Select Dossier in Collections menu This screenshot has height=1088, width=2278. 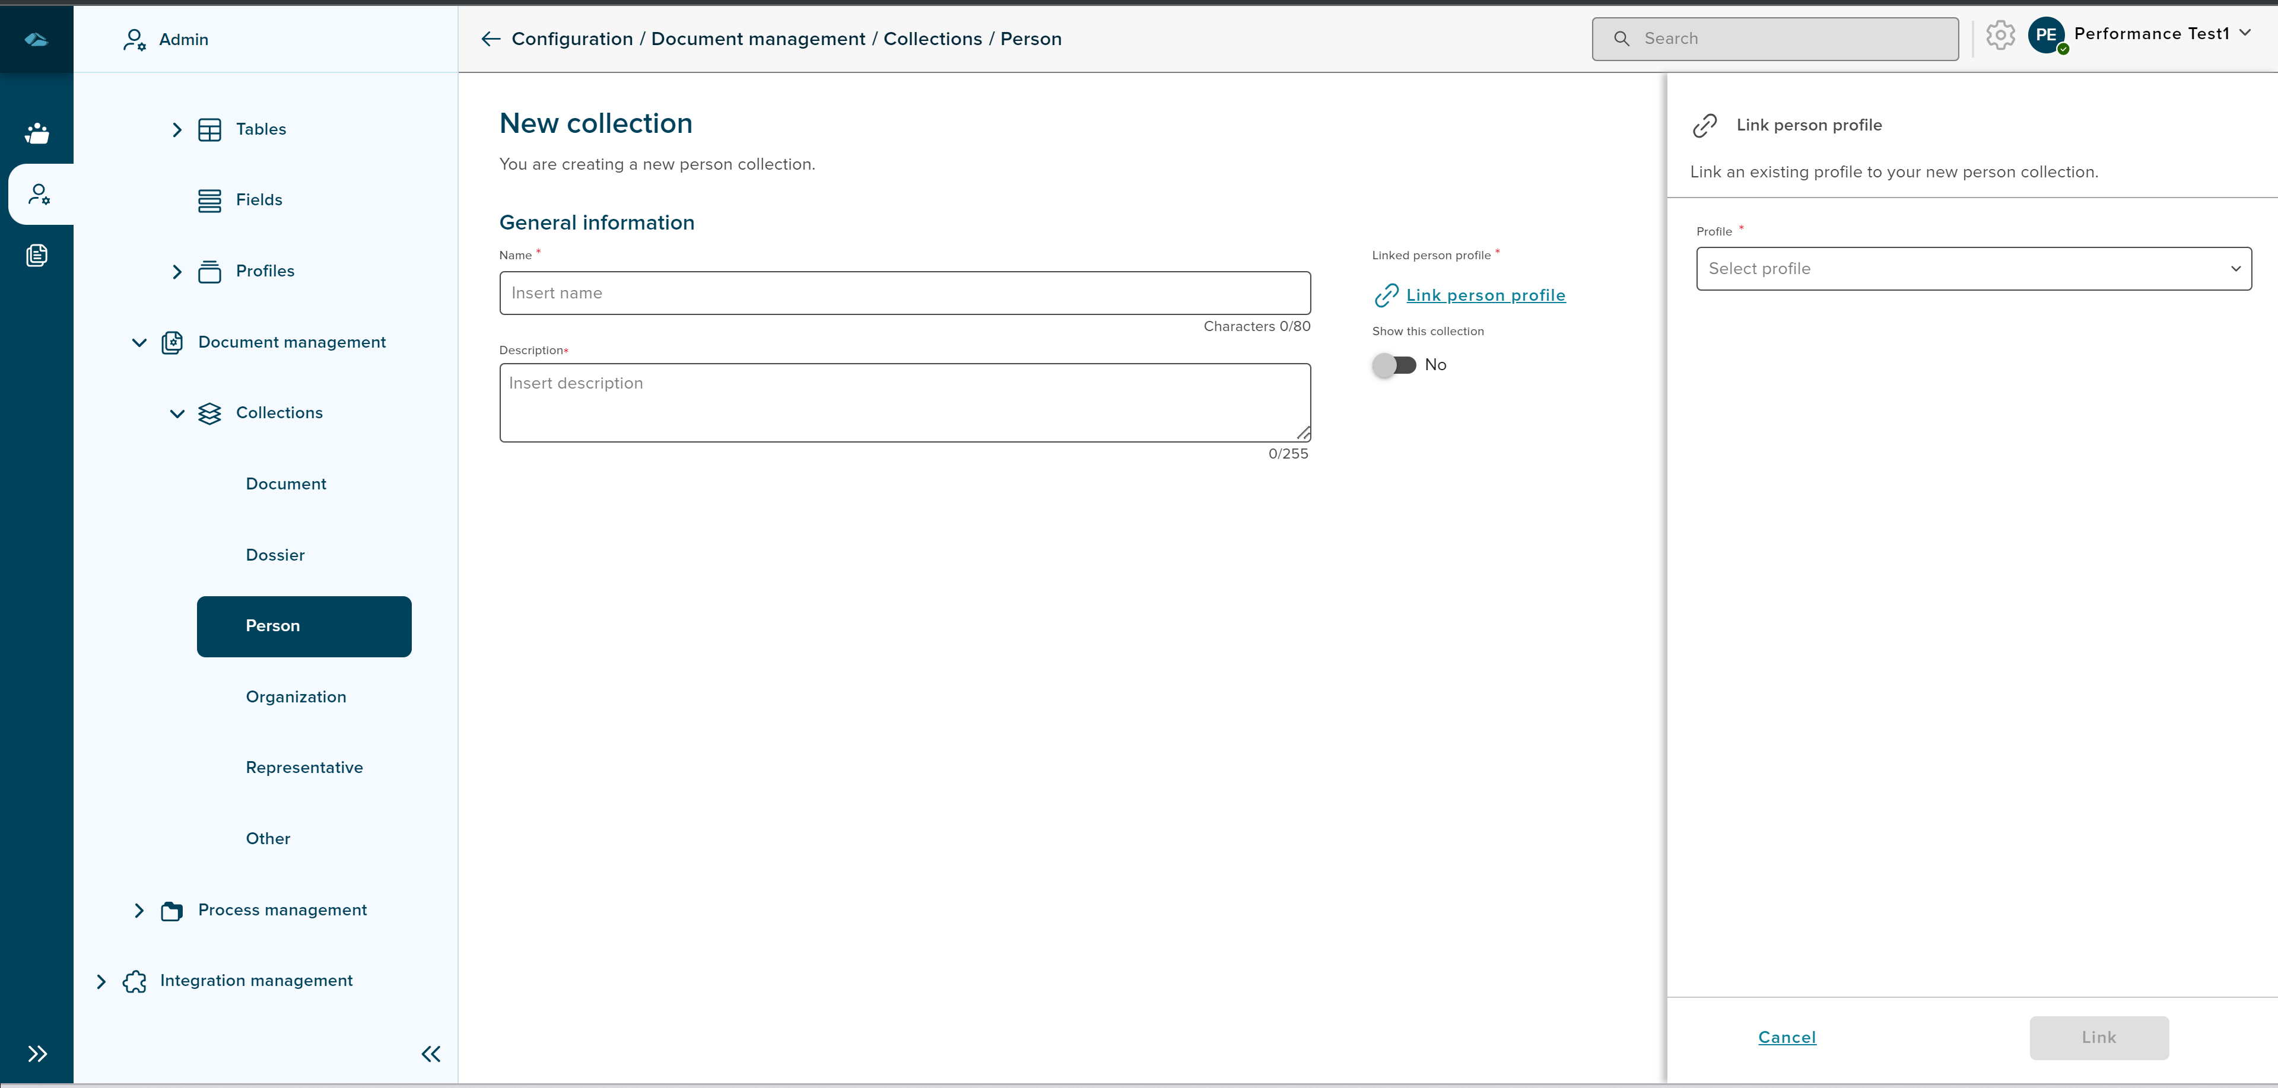(x=275, y=555)
